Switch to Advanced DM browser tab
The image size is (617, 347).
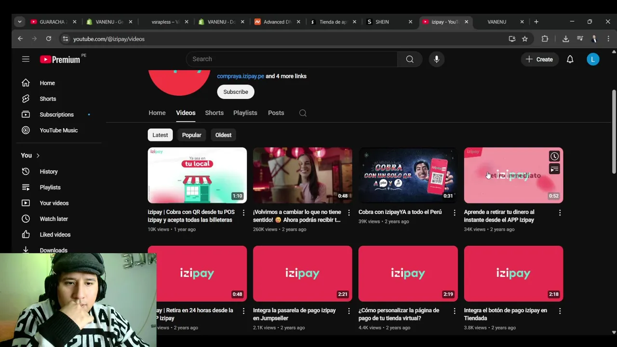(x=277, y=22)
